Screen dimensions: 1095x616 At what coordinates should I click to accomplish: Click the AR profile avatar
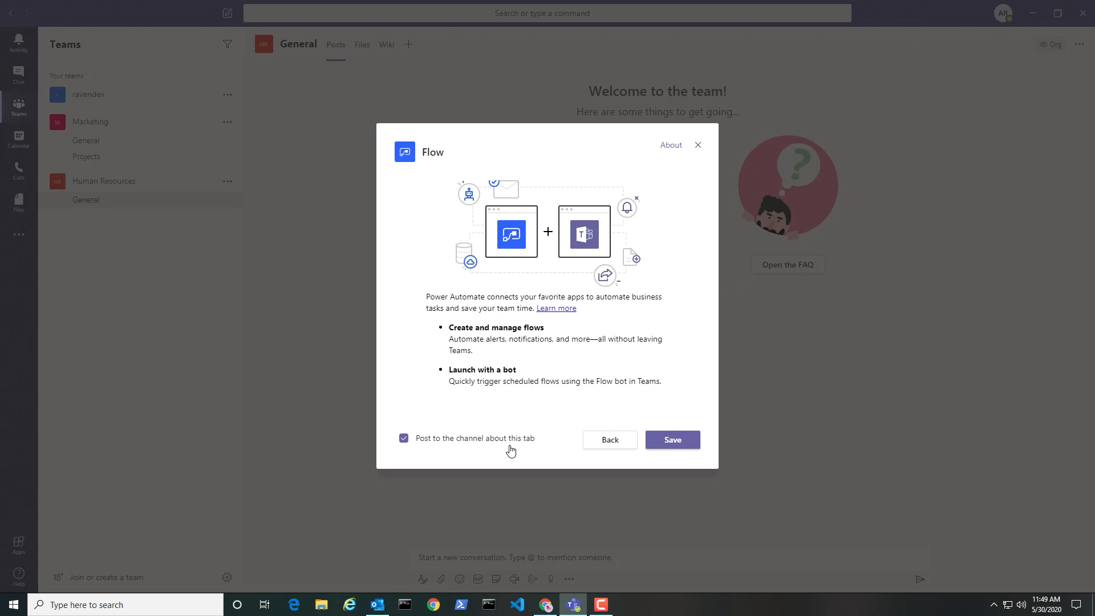click(x=1003, y=13)
